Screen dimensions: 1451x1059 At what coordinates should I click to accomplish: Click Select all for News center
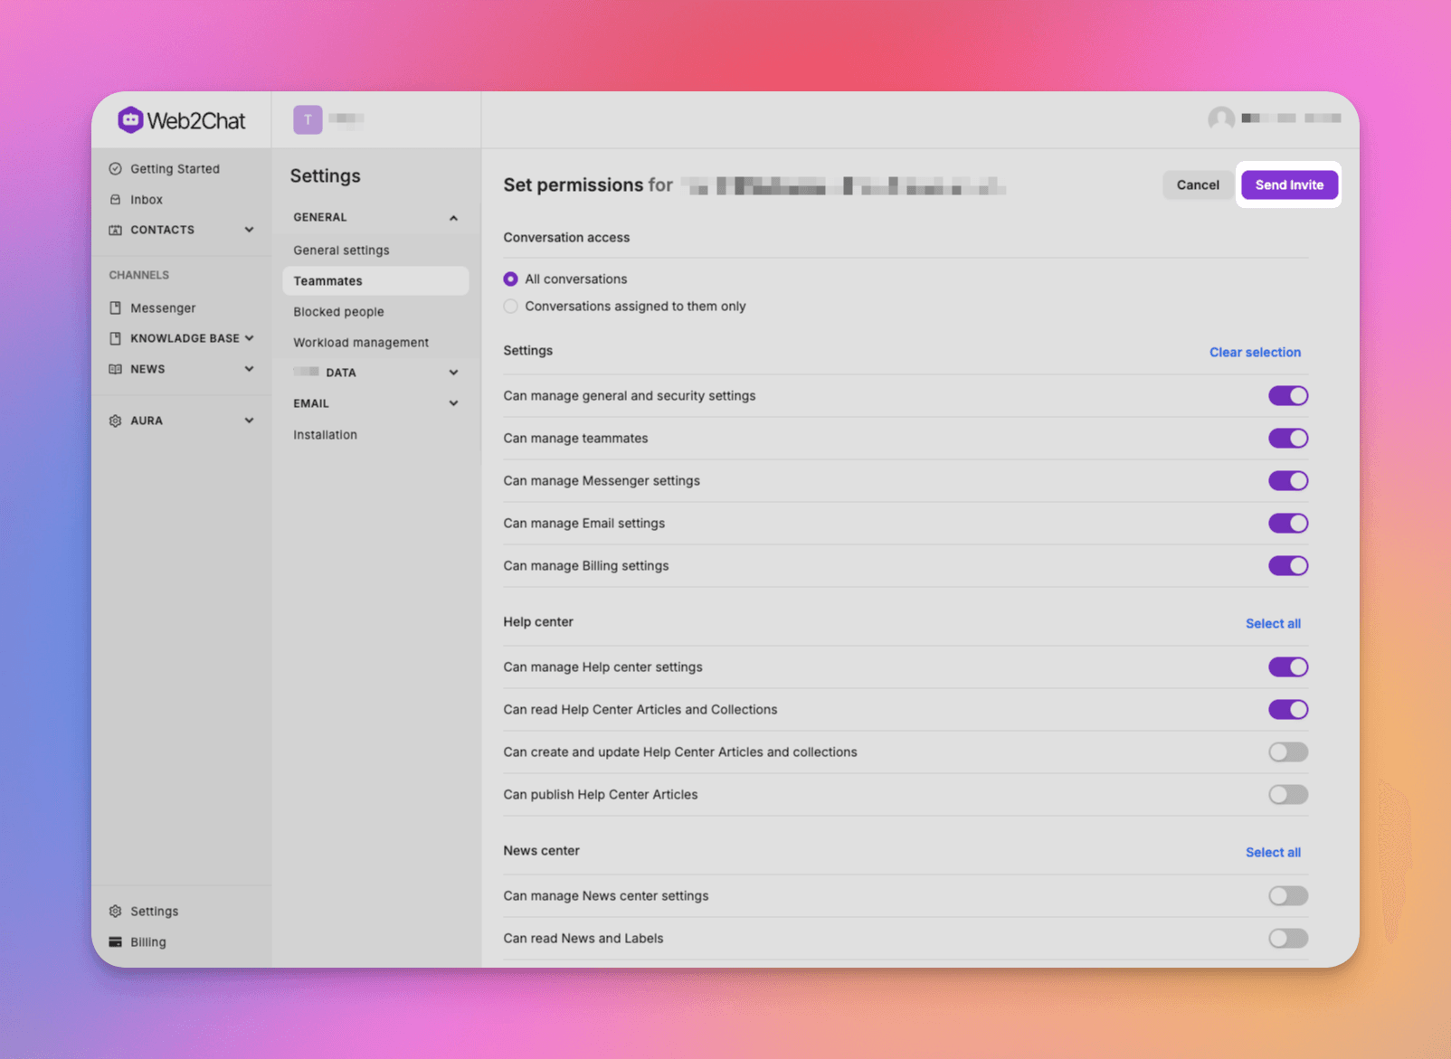click(x=1273, y=852)
